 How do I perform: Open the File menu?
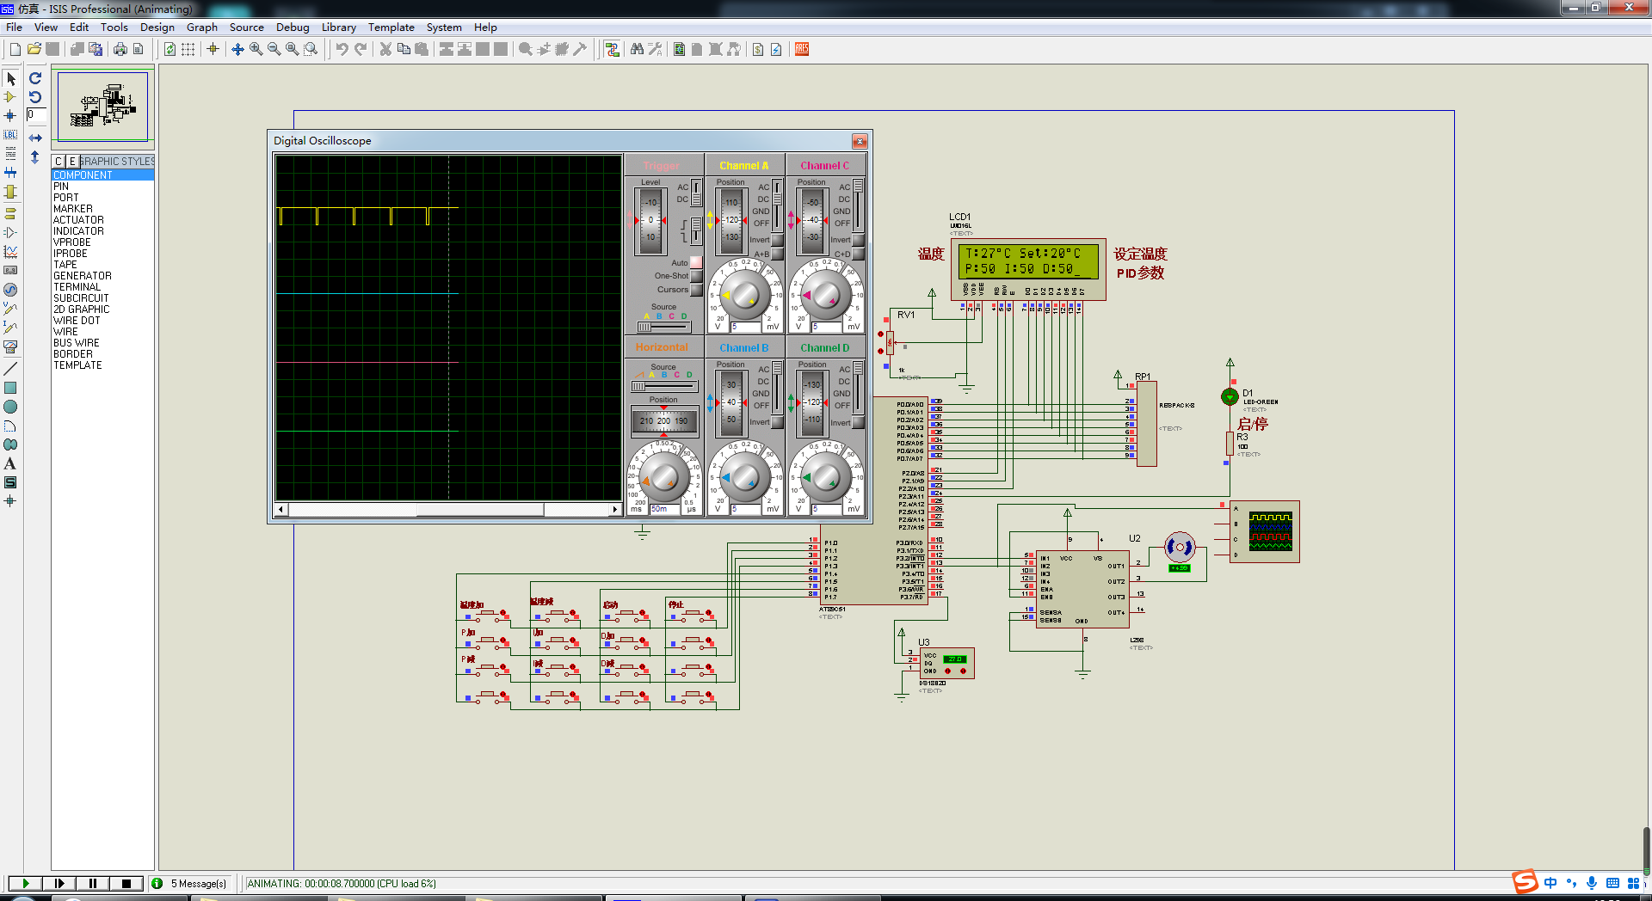(x=14, y=28)
